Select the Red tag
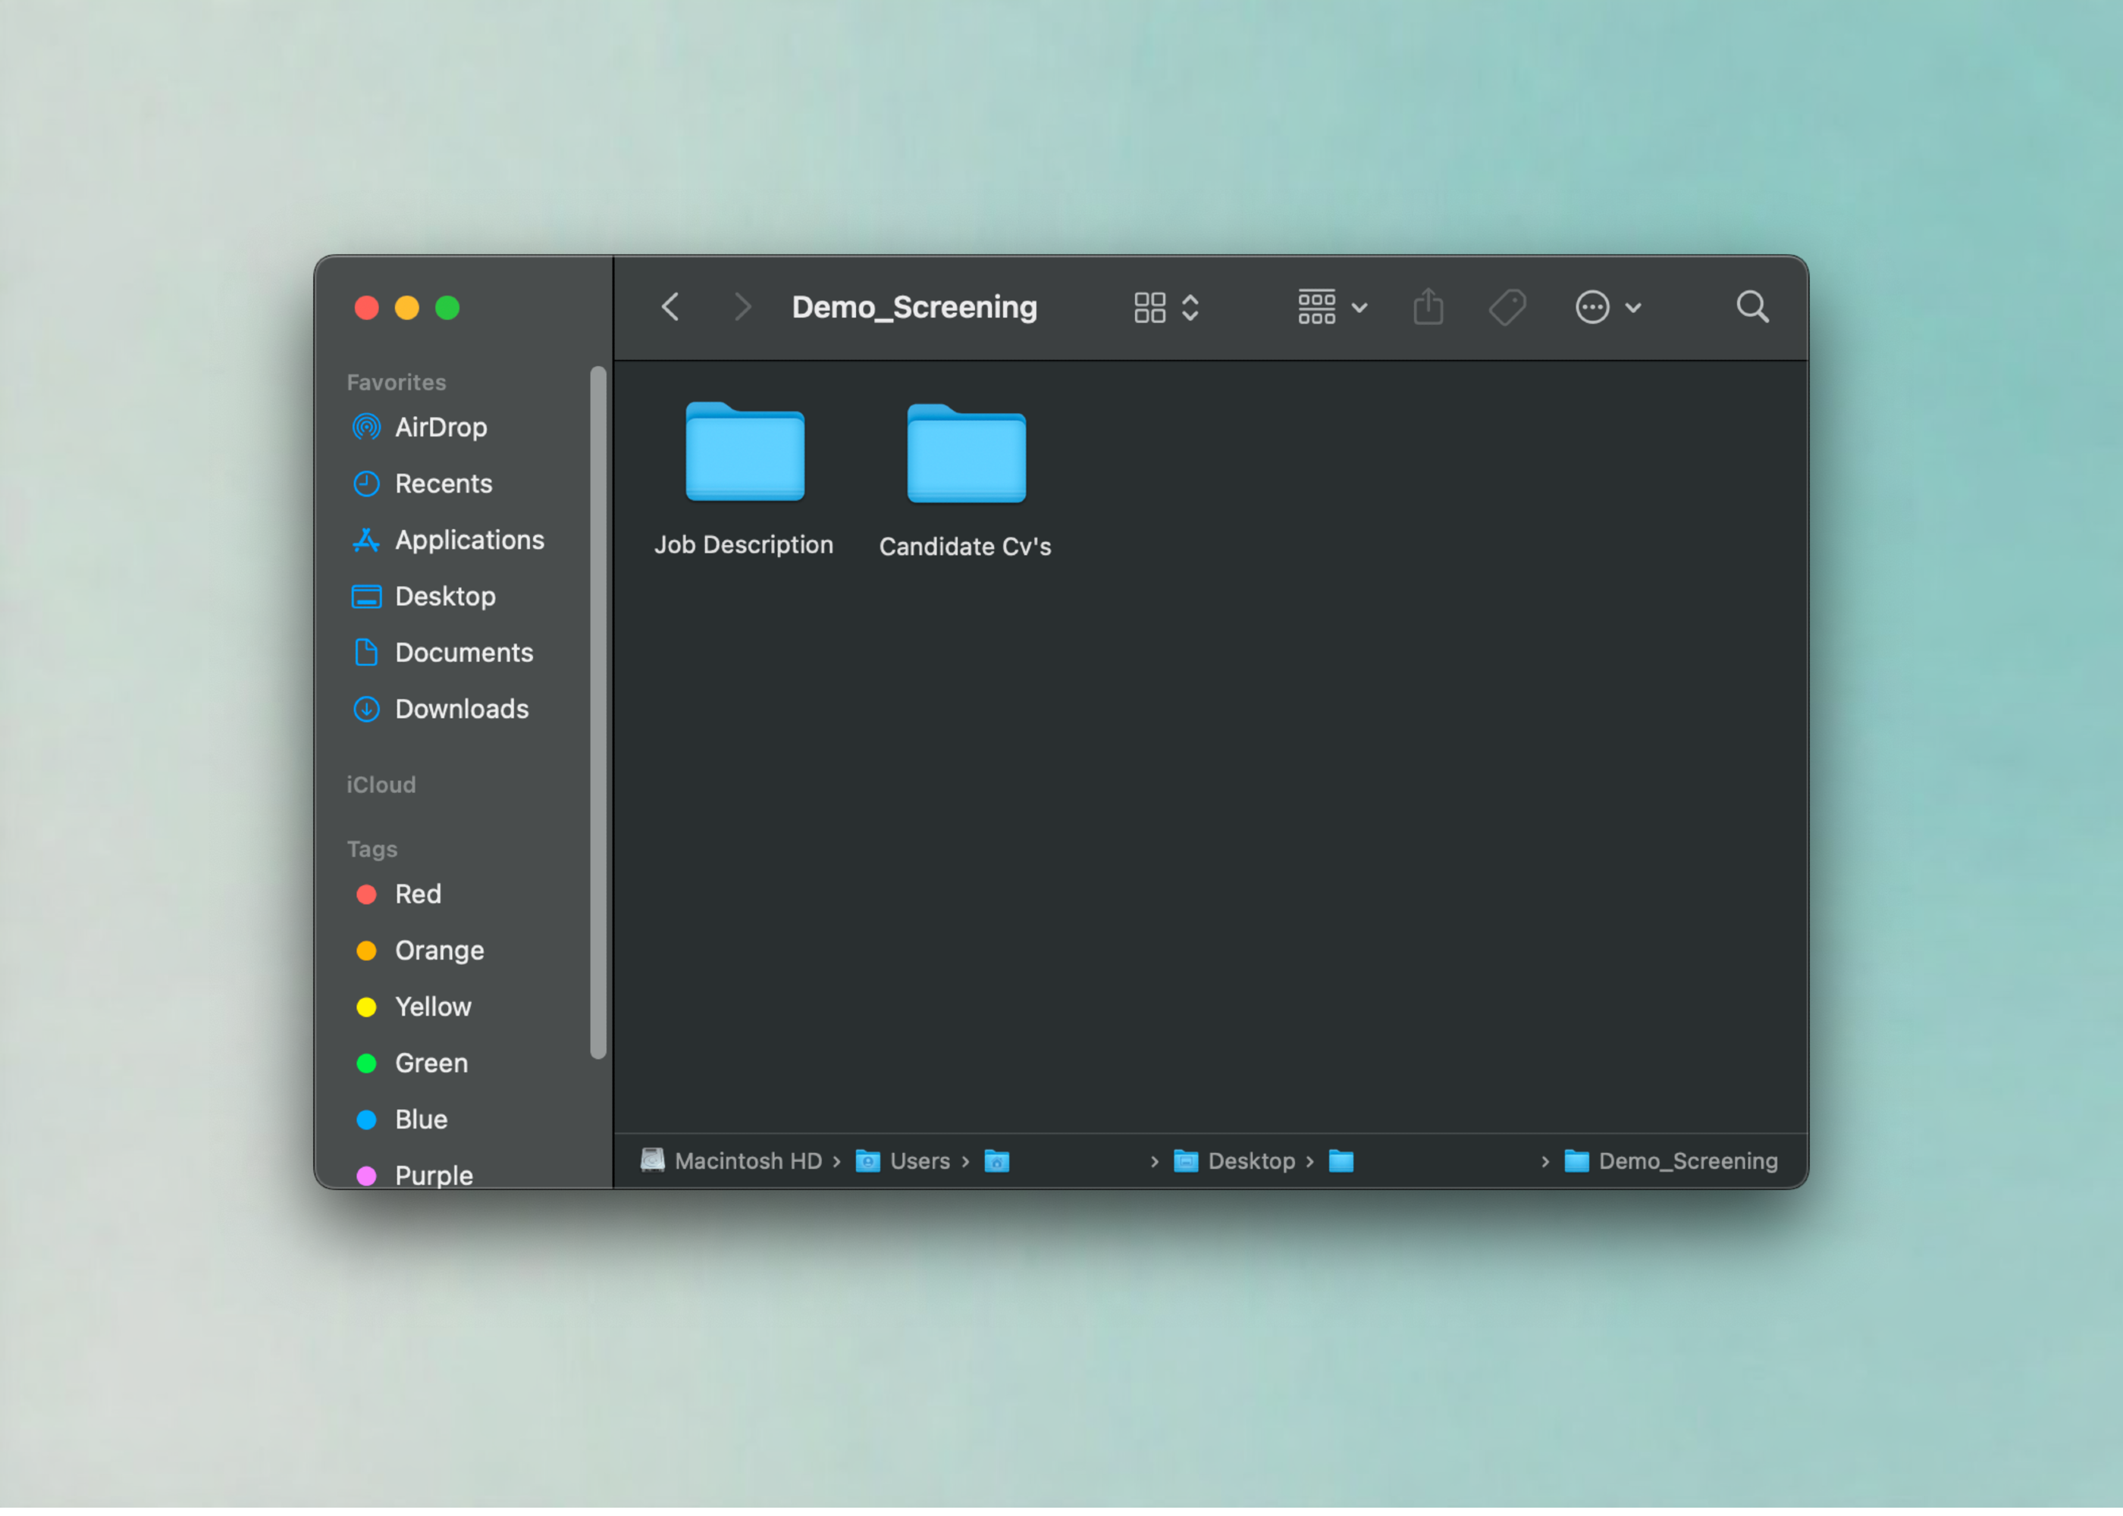Screen dimensions: 2123x1516 [x=416, y=894]
